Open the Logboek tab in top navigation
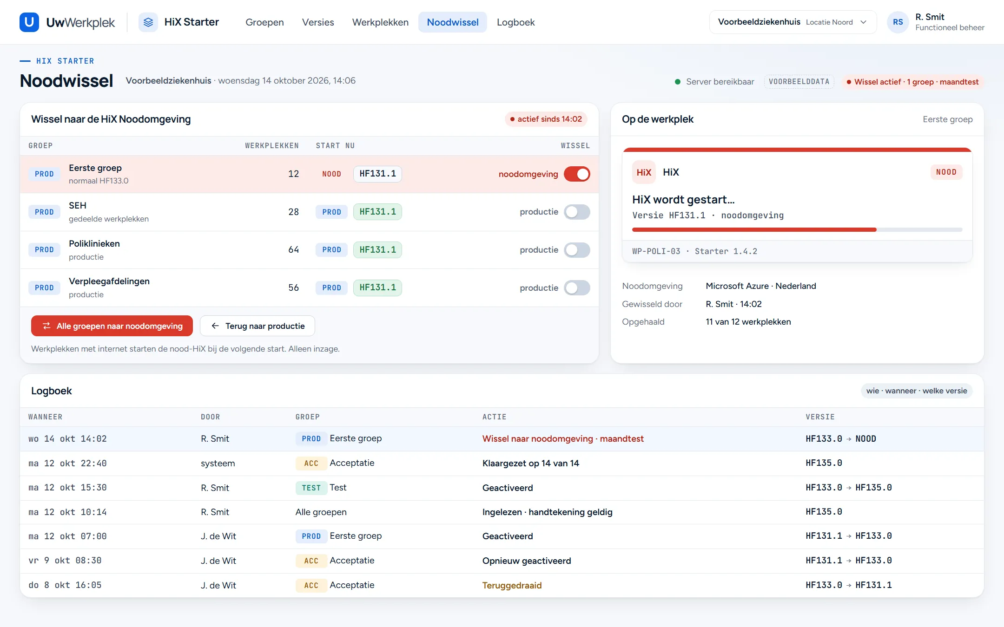Viewport: 1004px width, 627px height. (515, 22)
